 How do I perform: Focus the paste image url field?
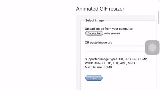116,48
